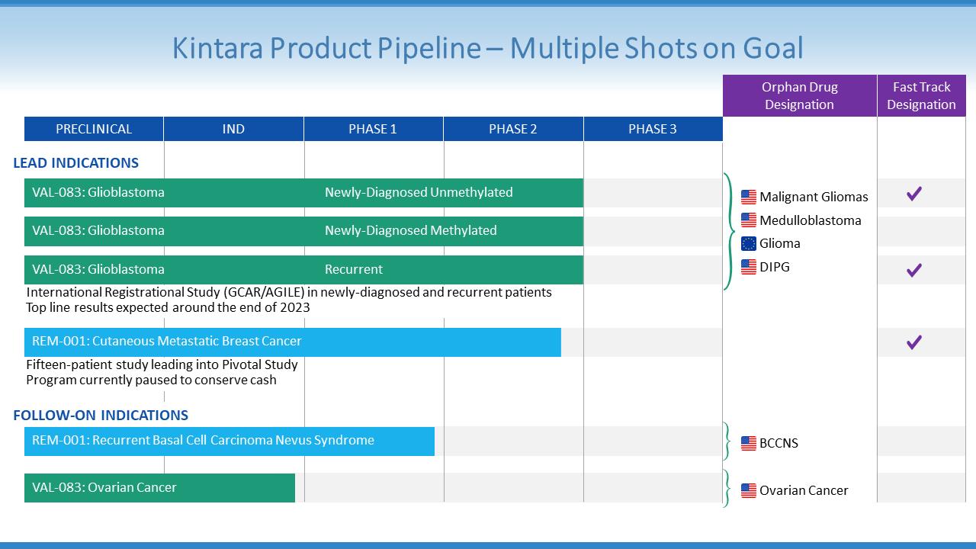Click the US flag beside BCCNS
Screen dimensions: 976x549
749,443
